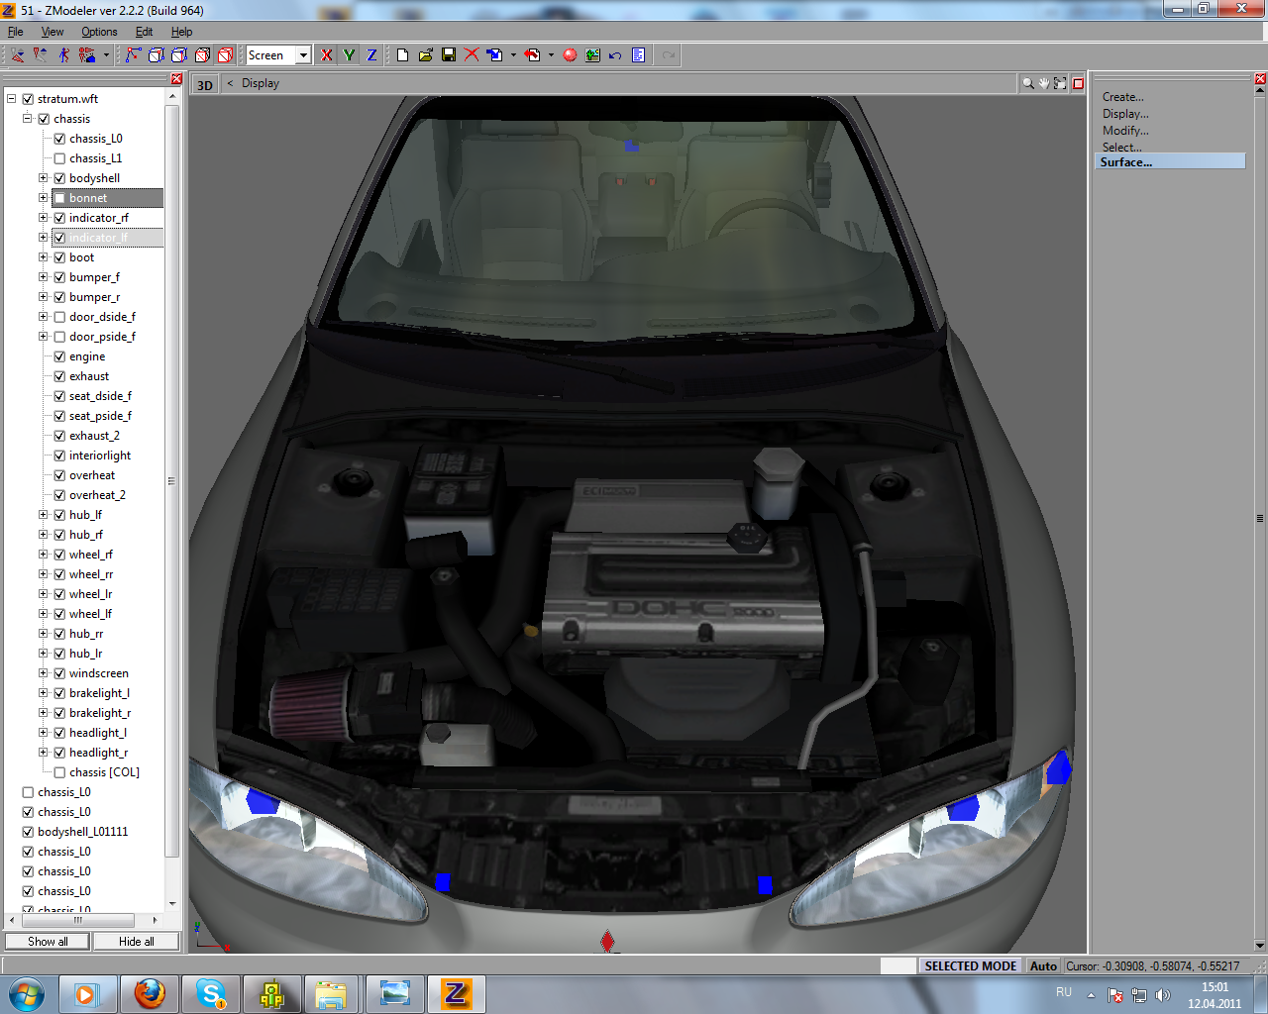The width and height of the screenshot is (1268, 1014).
Task: Hide the engine node via checkbox
Action: [x=59, y=356]
